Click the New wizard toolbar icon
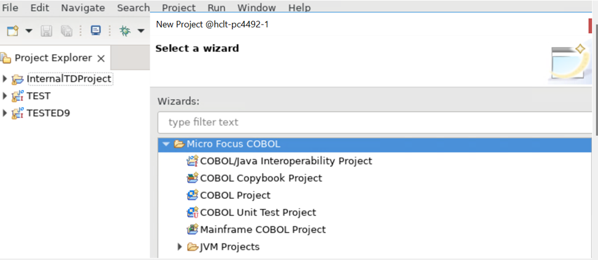 pyautogui.click(x=12, y=31)
